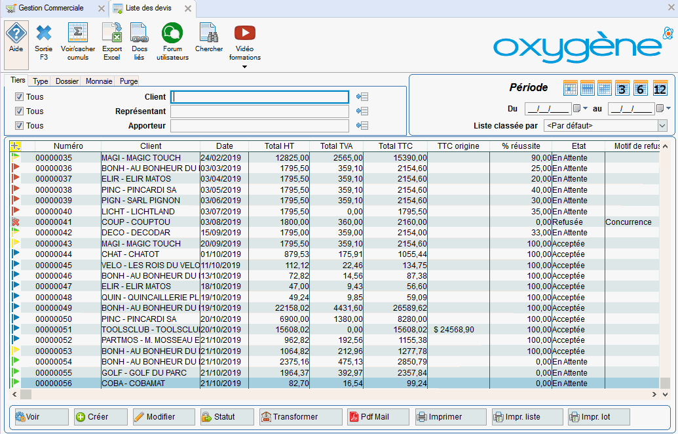The image size is (678, 434).
Task: Open the Représentant lookup list icon
Action: point(362,111)
